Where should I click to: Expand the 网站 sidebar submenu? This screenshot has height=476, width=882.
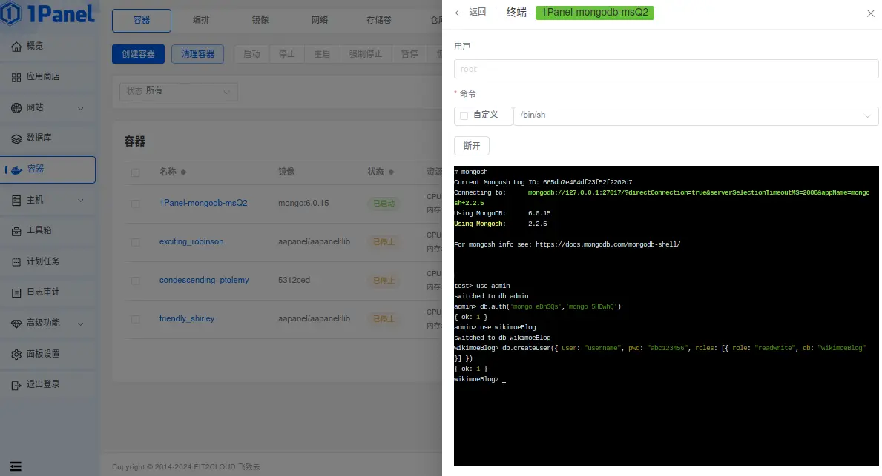(x=37, y=107)
